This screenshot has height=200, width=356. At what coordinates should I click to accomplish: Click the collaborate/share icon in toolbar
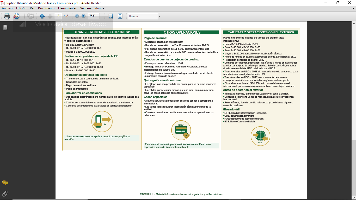(x=16, y=16)
